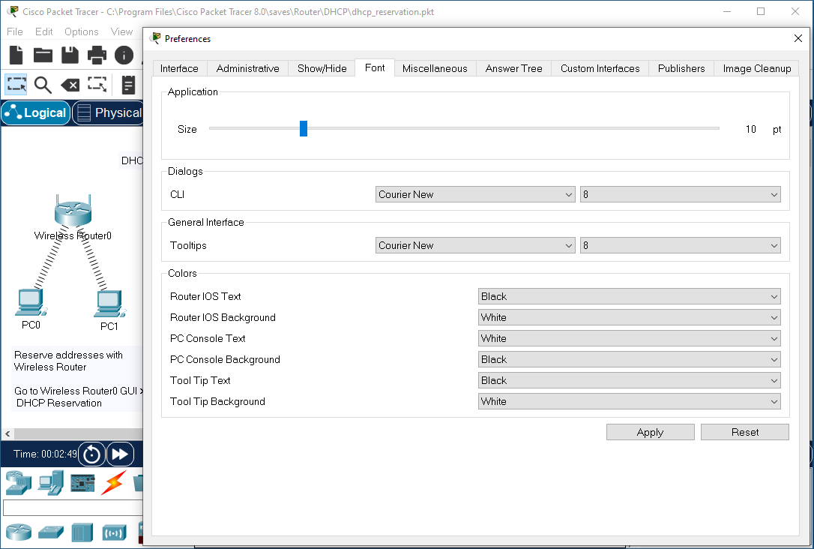Switch to the Administrative tab
The height and width of the screenshot is (549, 814).
point(247,68)
